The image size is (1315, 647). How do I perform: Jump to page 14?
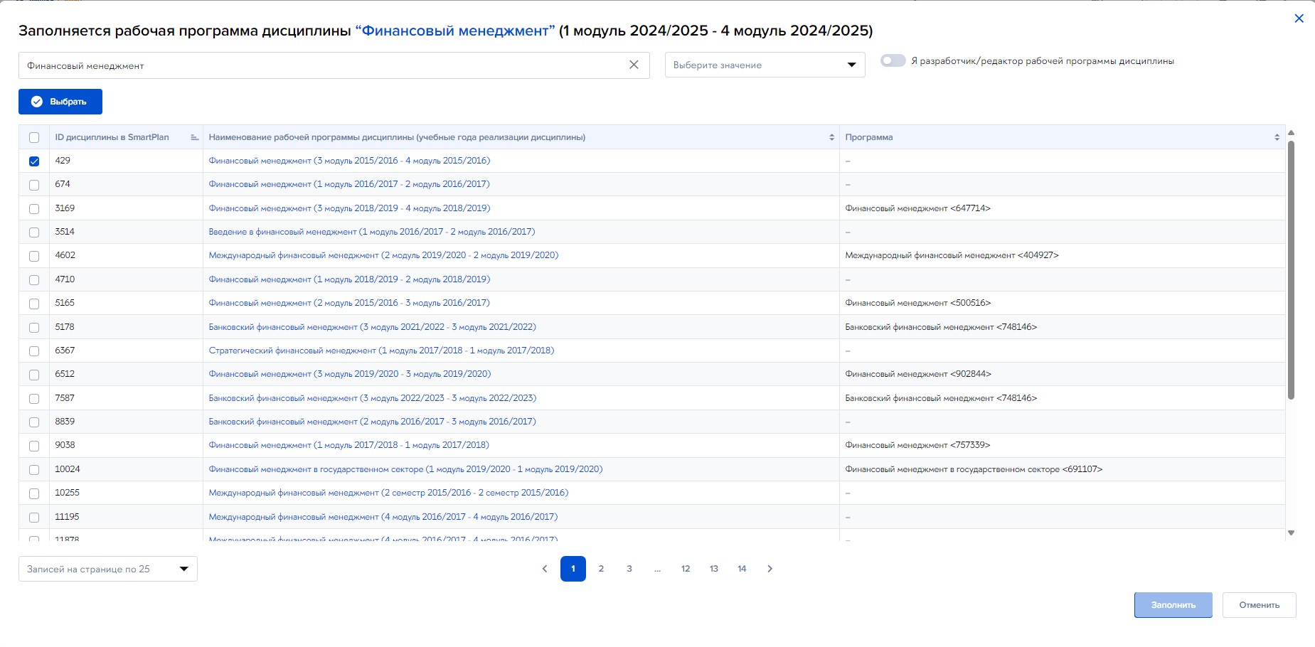(x=742, y=569)
